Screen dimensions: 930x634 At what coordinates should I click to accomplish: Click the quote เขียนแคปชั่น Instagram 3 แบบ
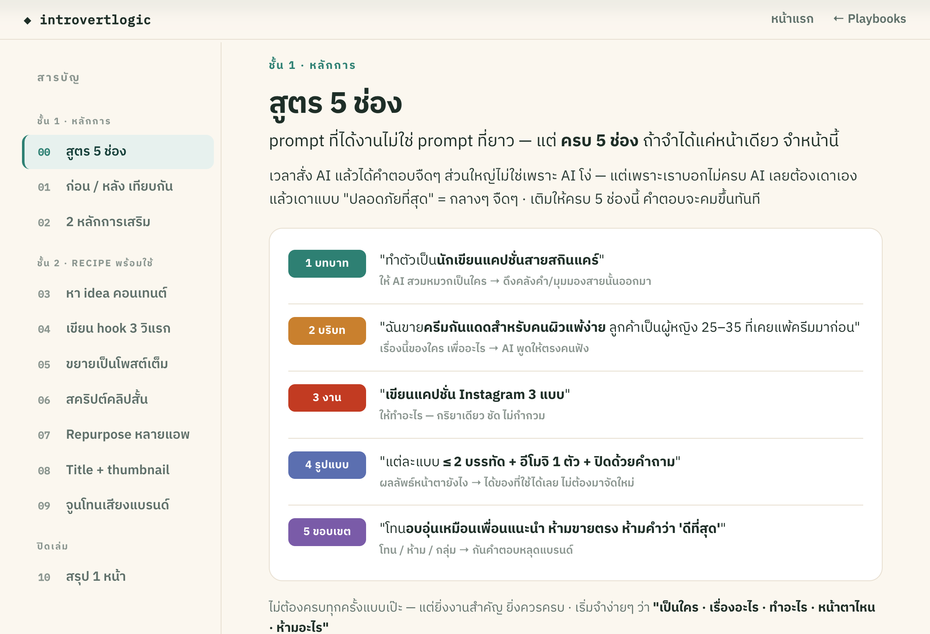pos(475,394)
